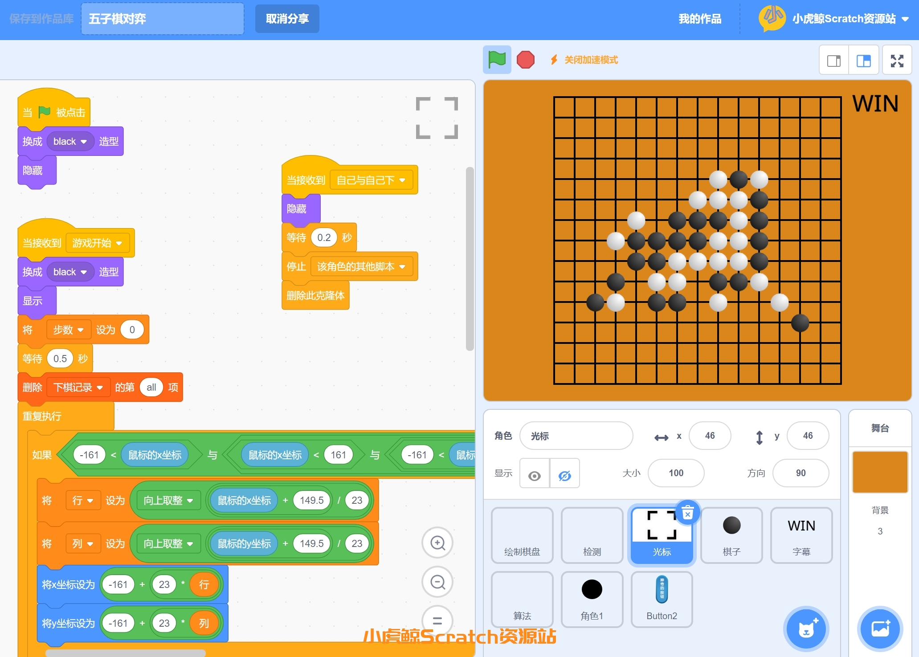Screen dimensions: 919x657
Task: Edit the sprite x coordinate field
Action: coord(710,436)
